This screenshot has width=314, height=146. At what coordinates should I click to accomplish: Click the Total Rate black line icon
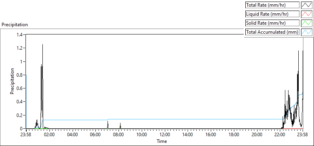pyautogui.click(x=307, y=5)
